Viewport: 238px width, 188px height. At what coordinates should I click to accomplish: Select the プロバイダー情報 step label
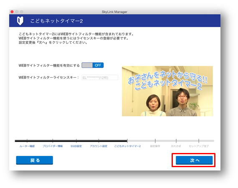[53, 146]
